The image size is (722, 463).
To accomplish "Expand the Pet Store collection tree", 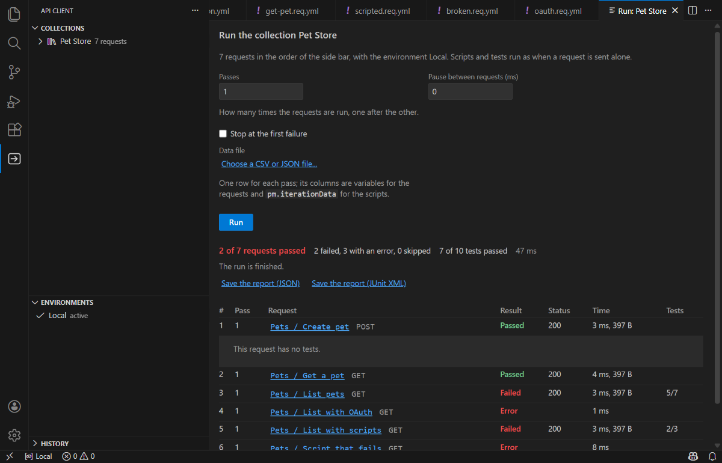I will [40, 41].
